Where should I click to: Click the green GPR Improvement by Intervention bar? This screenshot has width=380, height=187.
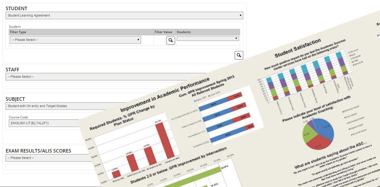tap(198, 176)
